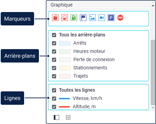
Task: Uncheck Tous les arrière-plans checkbox
Action: tap(54, 35)
